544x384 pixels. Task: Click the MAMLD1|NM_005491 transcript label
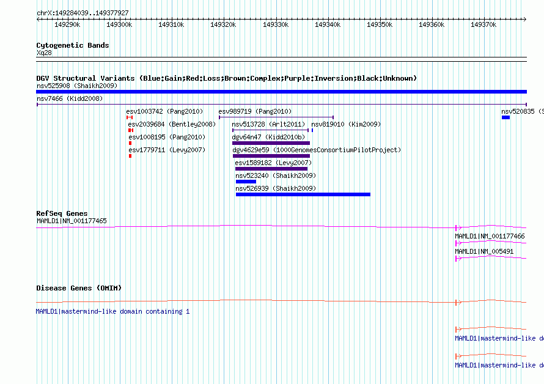(484, 251)
